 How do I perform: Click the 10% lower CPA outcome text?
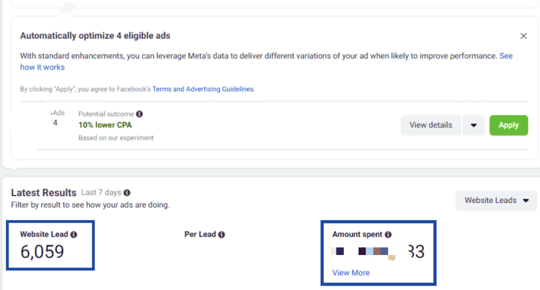[x=105, y=125]
